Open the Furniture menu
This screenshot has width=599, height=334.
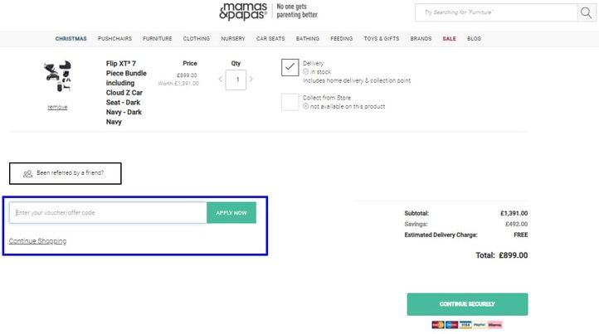[158, 39]
